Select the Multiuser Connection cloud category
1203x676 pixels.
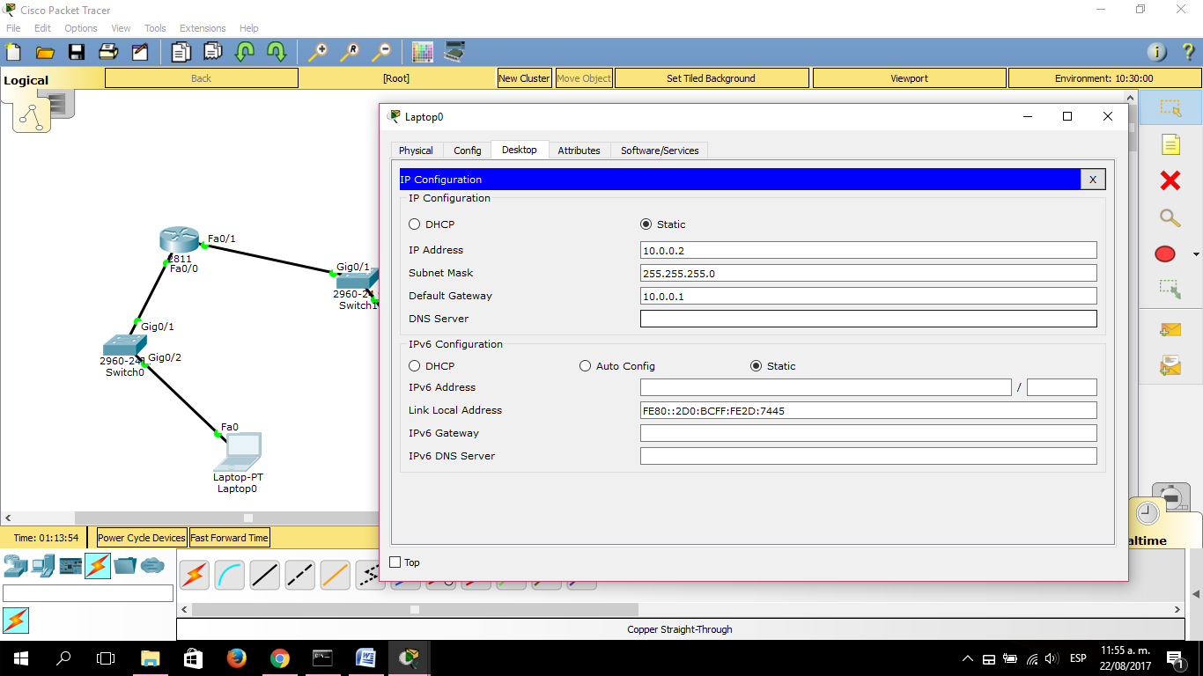152,565
